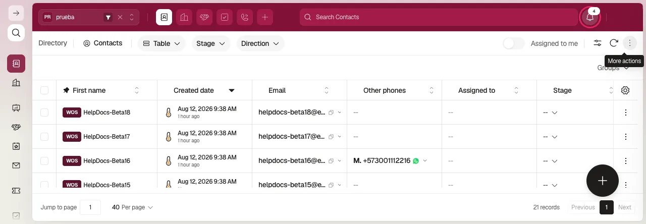Open the 40 Per page dropdown

132,207
